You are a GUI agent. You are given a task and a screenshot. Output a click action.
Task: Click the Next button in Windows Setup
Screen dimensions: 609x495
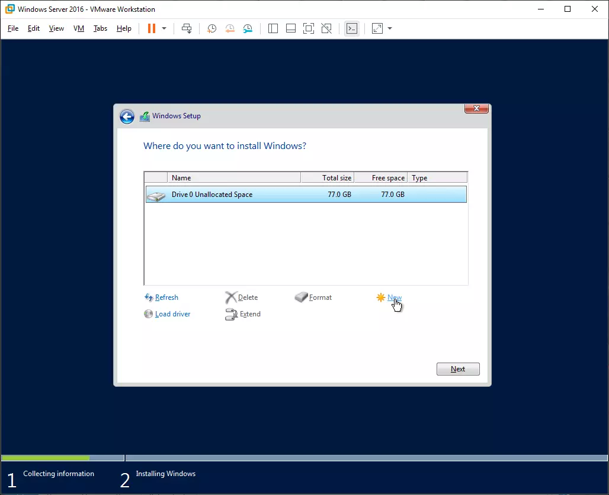click(x=458, y=369)
